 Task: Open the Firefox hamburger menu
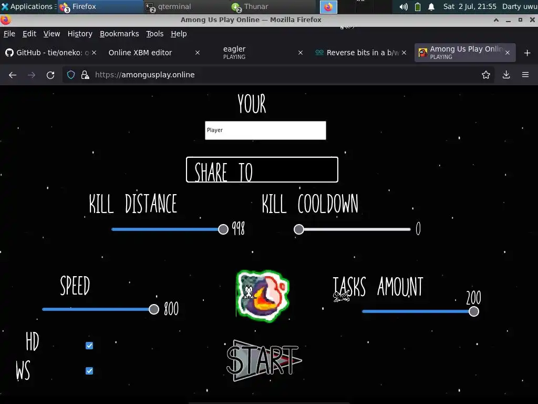coord(525,75)
